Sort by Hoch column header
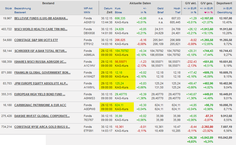Image resolution: width=236 pixels, height=145 pixels. pos(177,8)
